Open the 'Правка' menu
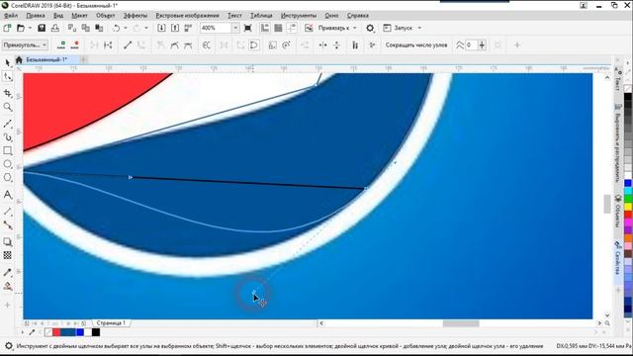This screenshot has height=356, width=633. (36, 16)
